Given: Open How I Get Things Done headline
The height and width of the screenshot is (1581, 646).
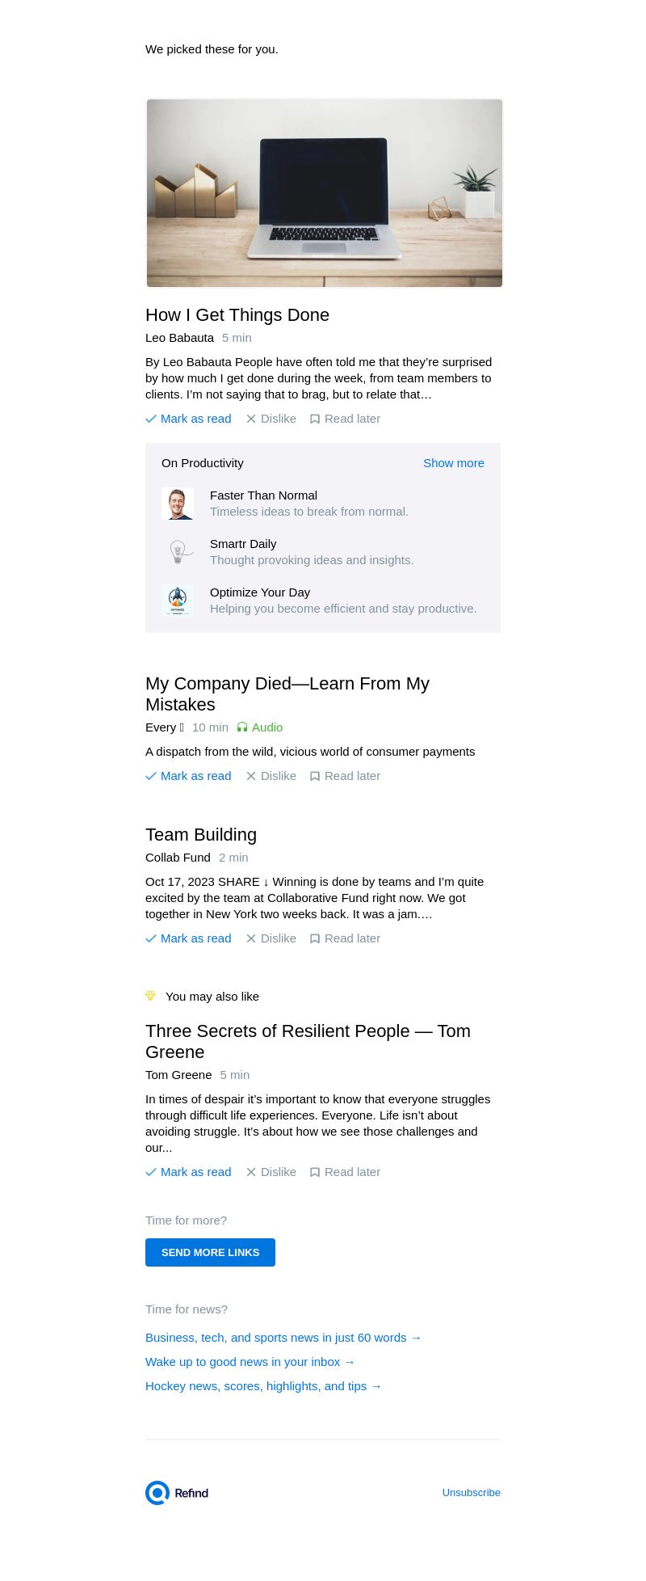Looking at the screenshot, I should point(237,315).
